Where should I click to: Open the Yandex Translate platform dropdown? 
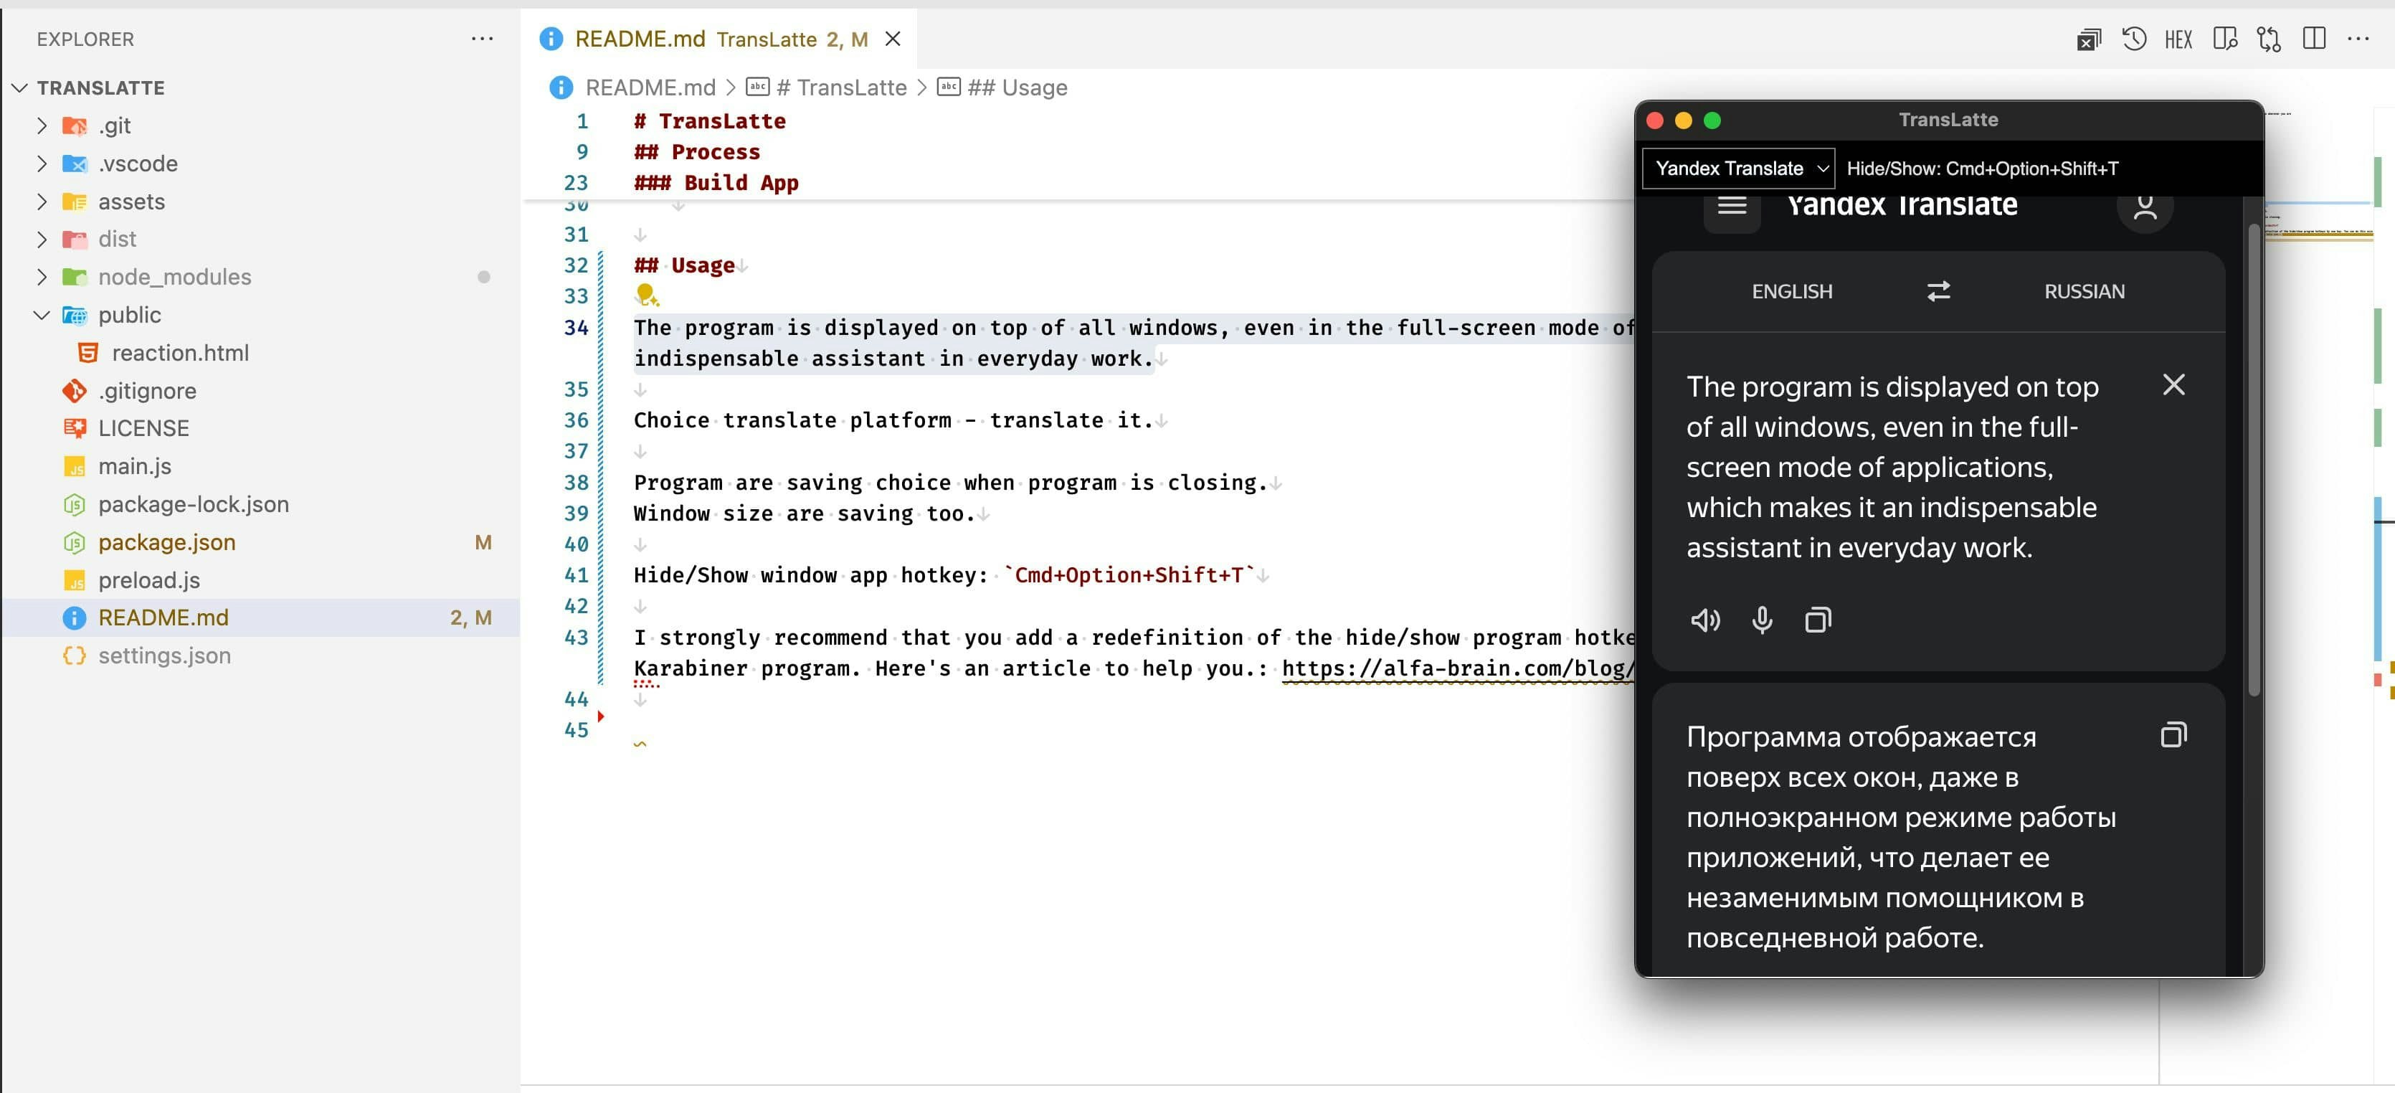(x=1739, y=169)
